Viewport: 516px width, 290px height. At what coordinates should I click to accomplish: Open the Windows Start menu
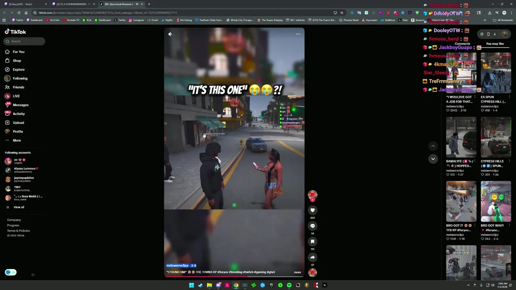coord(191,285)
